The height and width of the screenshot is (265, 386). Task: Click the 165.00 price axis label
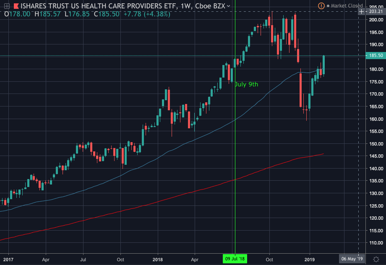pos(376,107)
